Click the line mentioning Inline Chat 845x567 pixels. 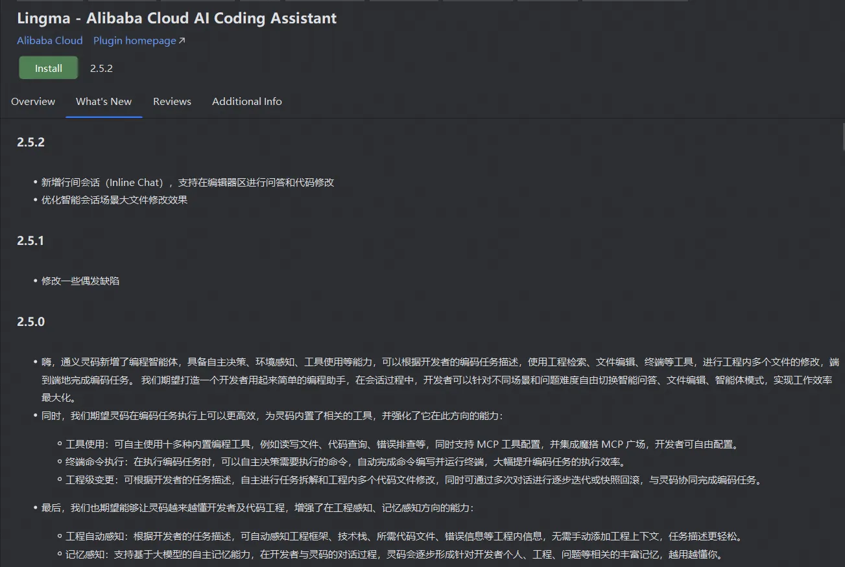pos(188,183)
